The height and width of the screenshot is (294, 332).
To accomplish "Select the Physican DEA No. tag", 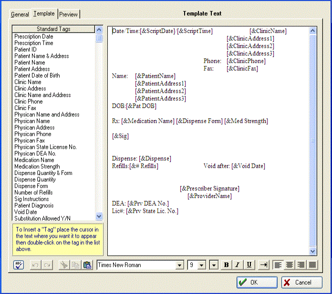I will point(35,153).
